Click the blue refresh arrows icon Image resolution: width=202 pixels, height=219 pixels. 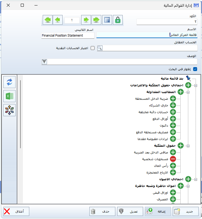pos(9,82)
